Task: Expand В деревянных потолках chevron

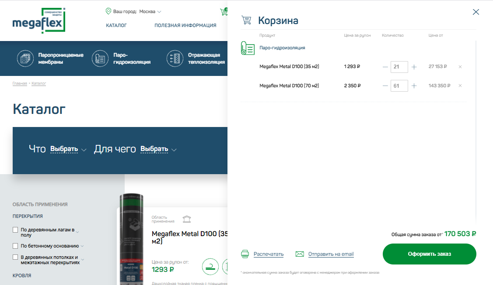Action: [x=83, y=260]
